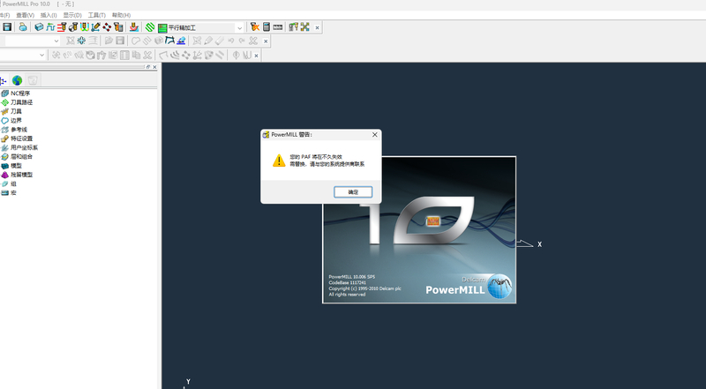Screen dimensions: 706x389
Task: Click the disk-with-tool icon beside start point
Action: pyautogui.click(x=73, y=27)
